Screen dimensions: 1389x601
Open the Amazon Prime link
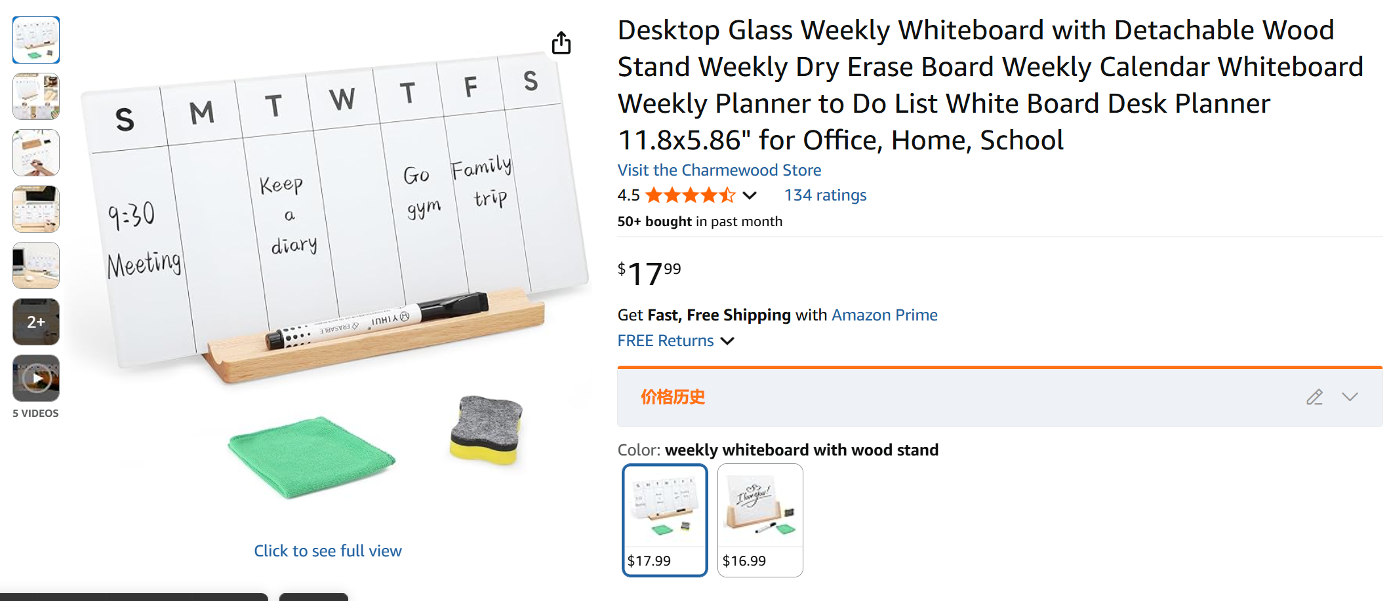pos(884,315)
